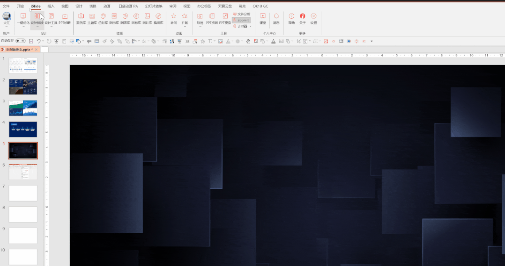Toggle the 自动保存 autosave switch

tap(20, 41)
